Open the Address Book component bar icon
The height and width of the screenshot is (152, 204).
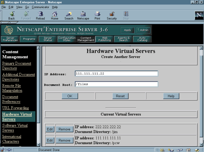(x=188, y=150)
